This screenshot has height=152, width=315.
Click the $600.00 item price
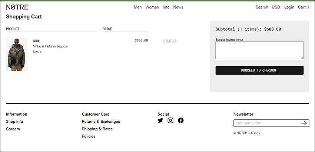[142, 40]
